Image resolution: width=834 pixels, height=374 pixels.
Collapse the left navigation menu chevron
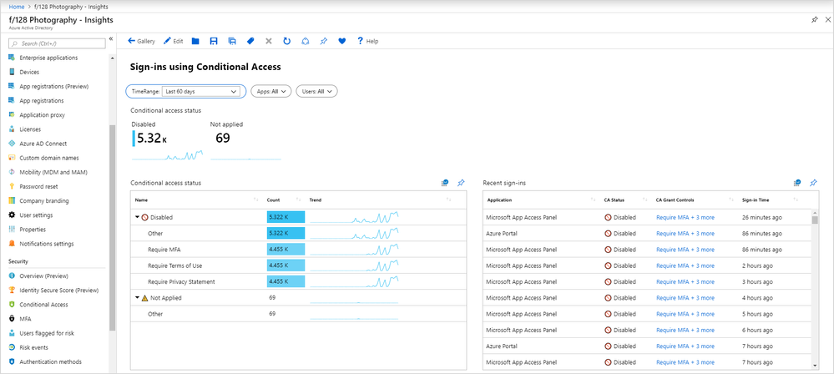[x=111, y=39]
